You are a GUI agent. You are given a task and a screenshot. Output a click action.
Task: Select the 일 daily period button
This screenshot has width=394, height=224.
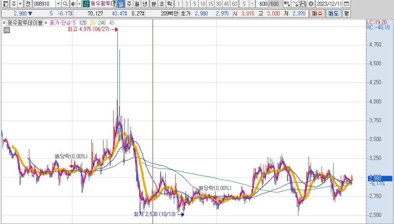click(121, 4)
